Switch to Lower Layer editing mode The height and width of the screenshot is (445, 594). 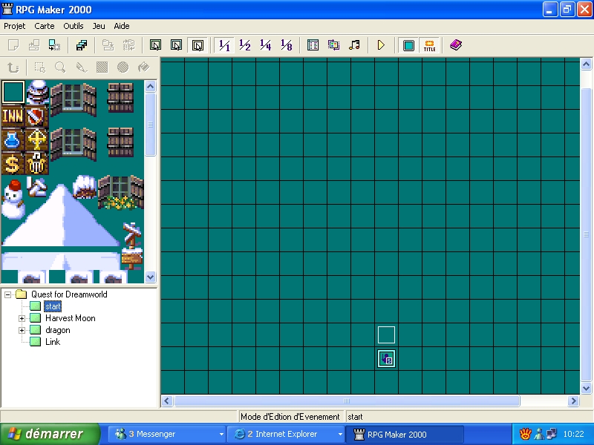click(155, 45)
